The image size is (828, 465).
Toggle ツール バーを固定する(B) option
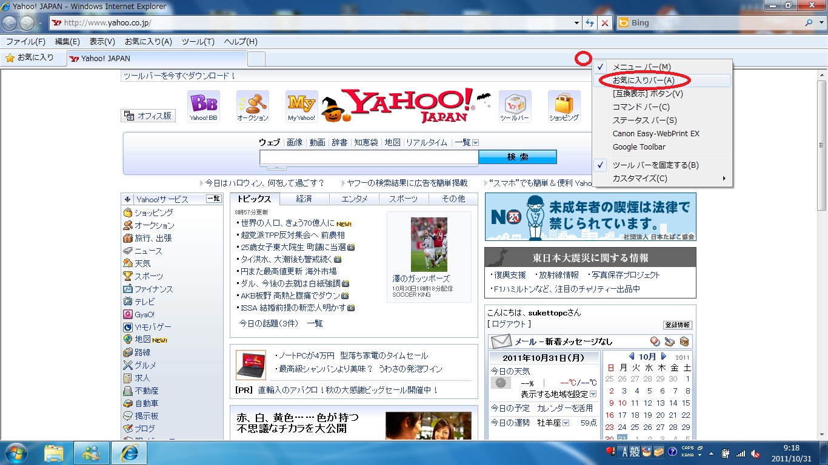click(662, 165)
